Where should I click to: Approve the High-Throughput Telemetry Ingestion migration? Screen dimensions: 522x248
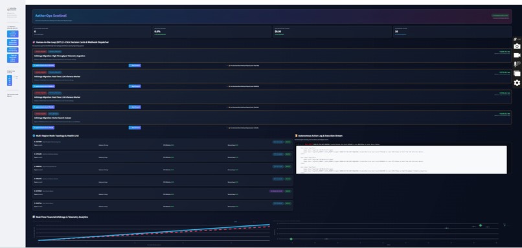coord(43,65)
